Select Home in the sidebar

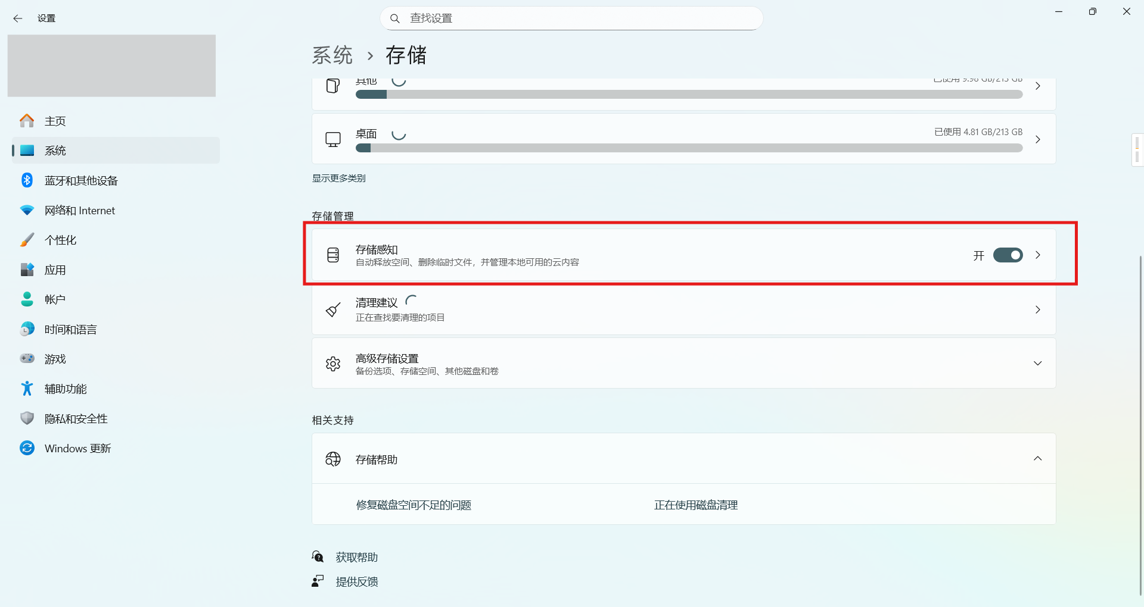[55, 120]
